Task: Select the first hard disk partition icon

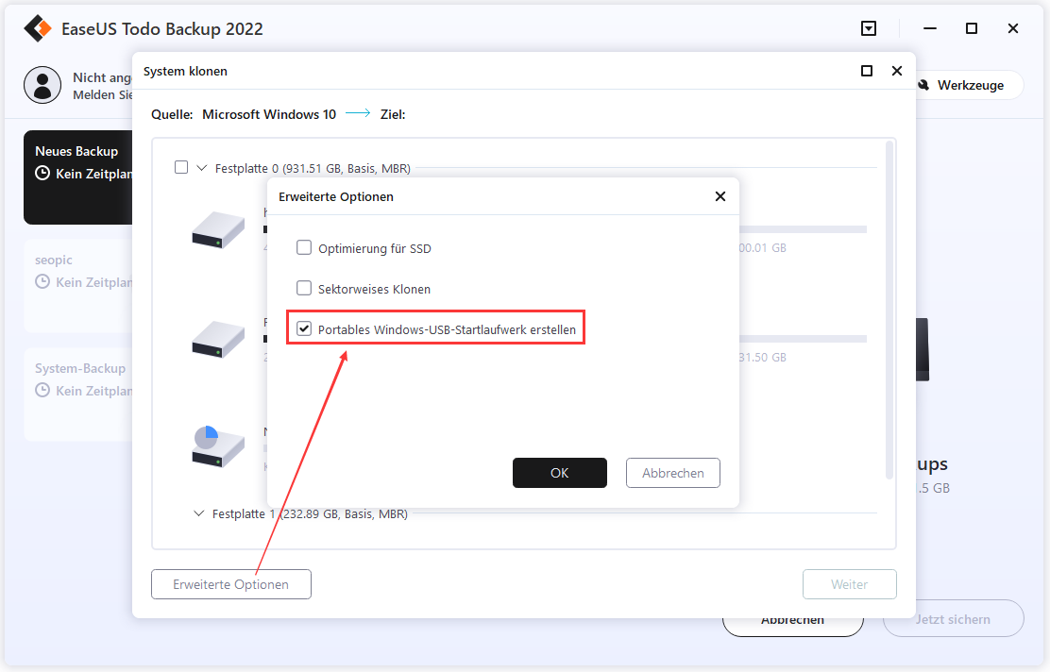Action: click(217, 230)
